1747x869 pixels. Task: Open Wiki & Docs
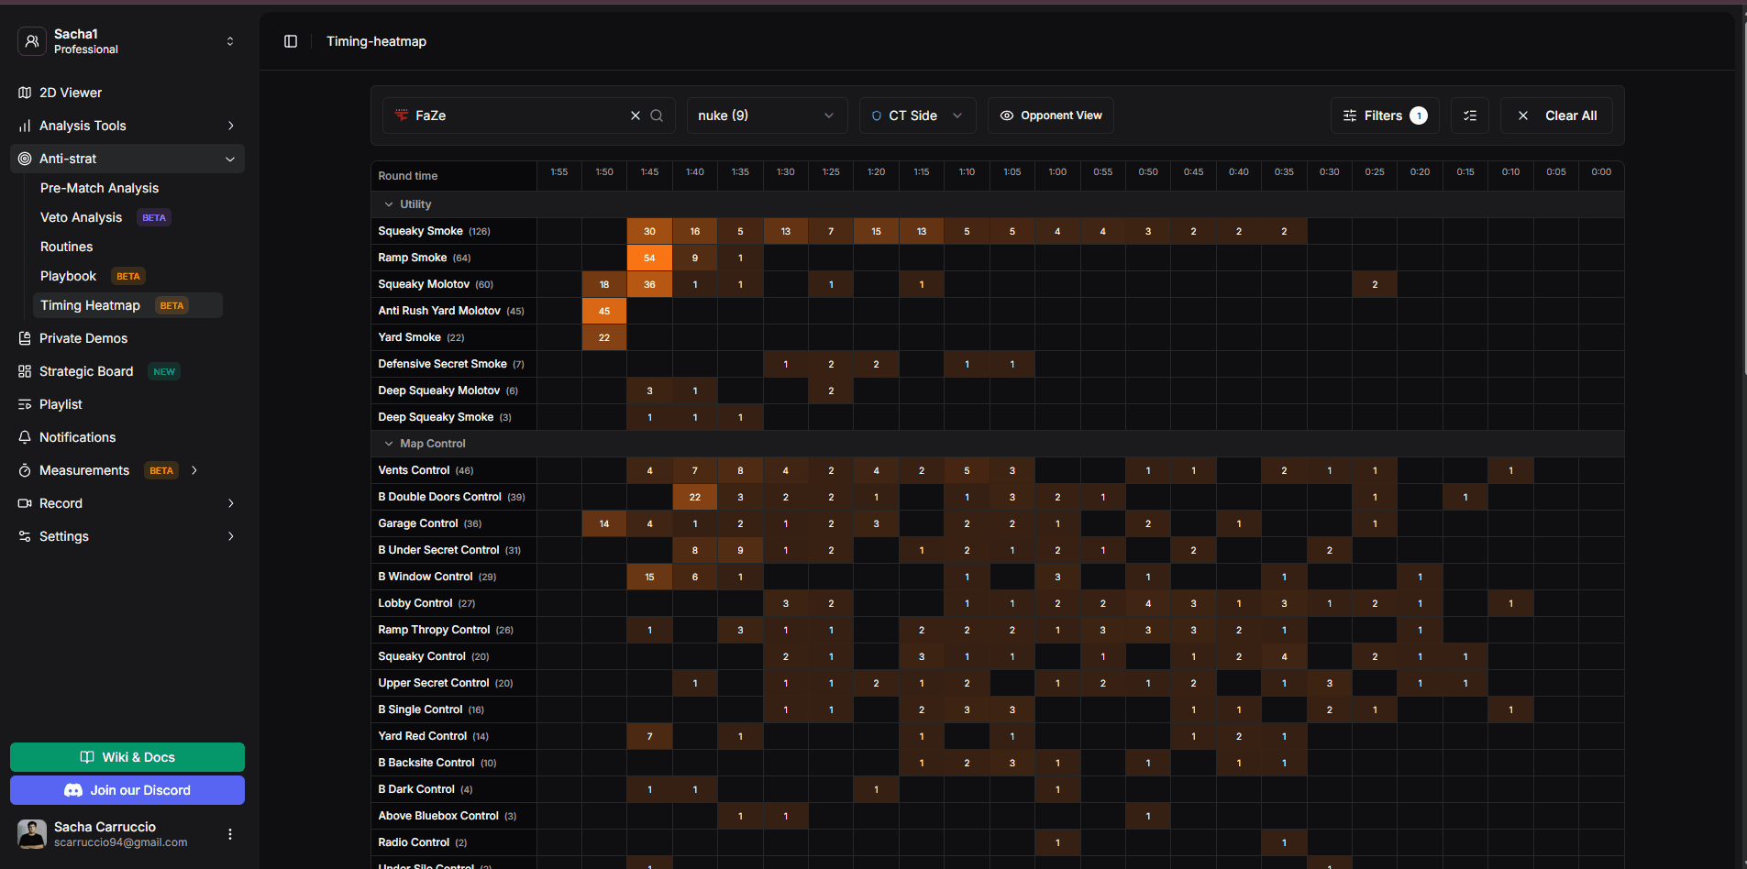point(127,757)
